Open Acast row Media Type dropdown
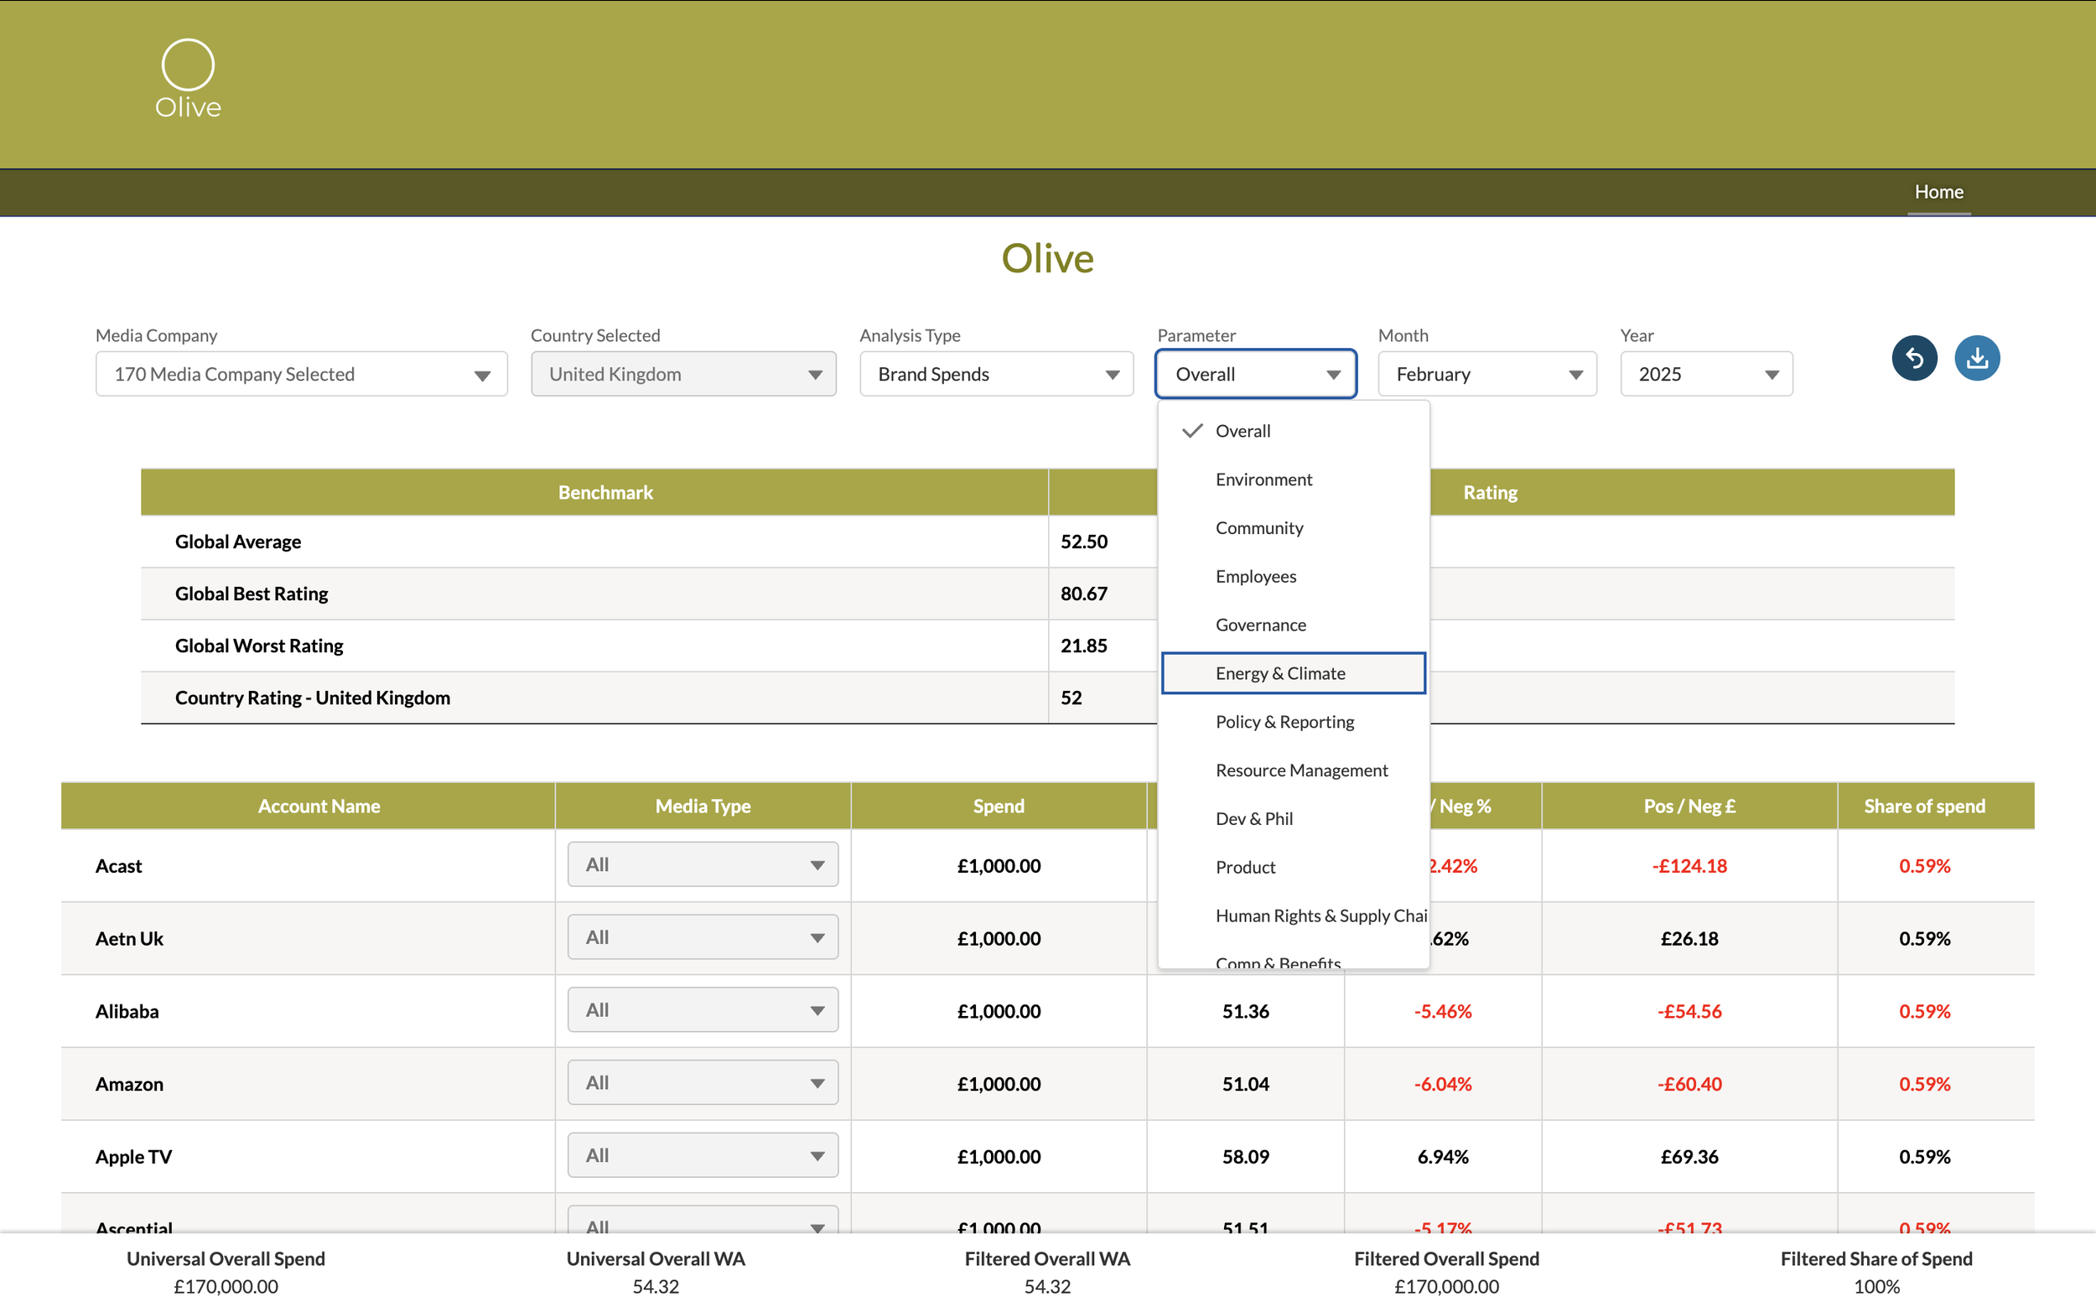2096x1312 pixels. (703, 864)
